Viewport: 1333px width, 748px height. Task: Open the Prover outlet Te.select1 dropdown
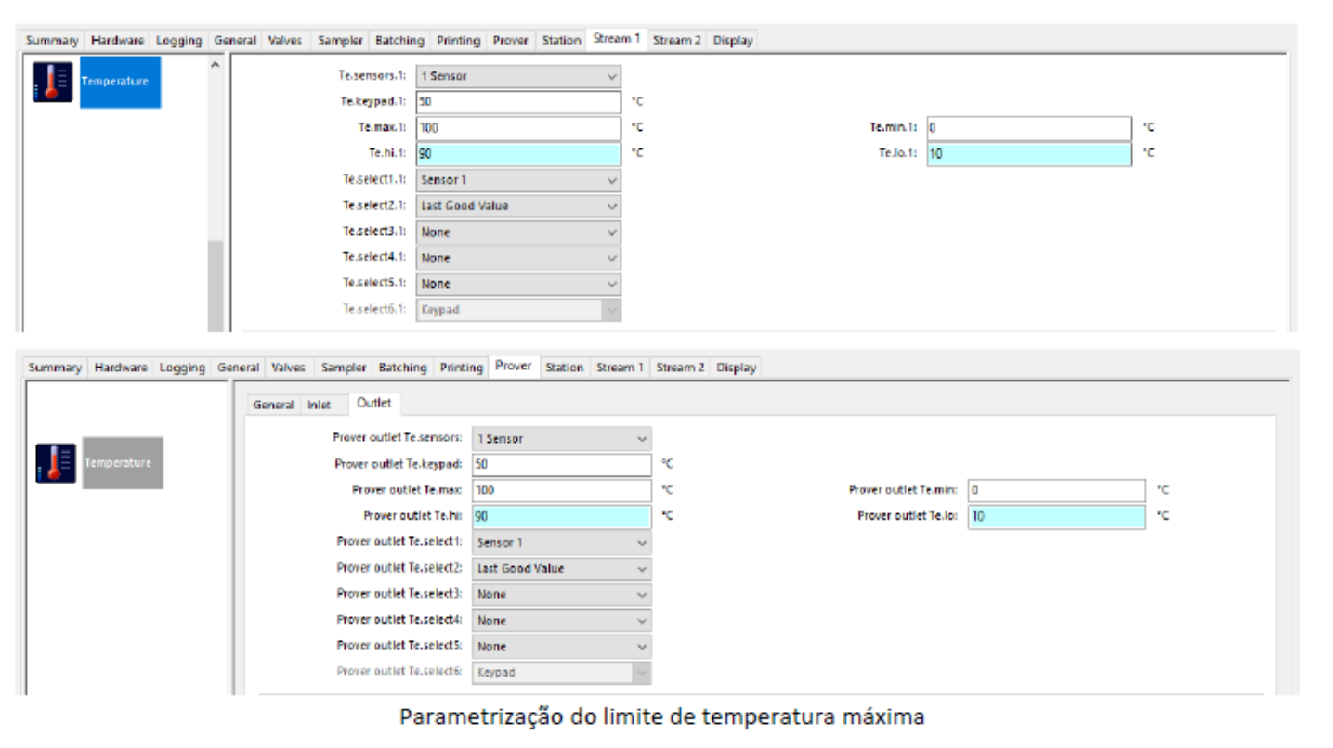pos(562,542)
